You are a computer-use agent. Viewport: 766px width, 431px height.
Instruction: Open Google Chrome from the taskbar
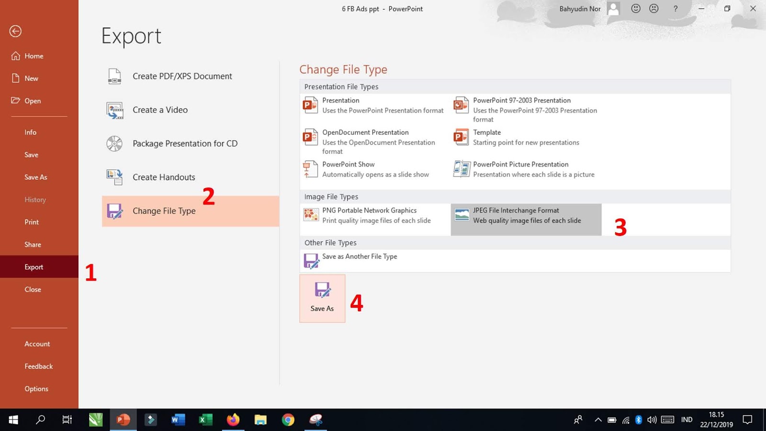(288, 420)
